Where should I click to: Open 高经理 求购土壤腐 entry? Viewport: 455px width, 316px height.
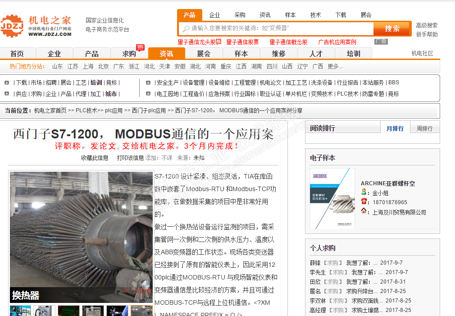point(360,310)
